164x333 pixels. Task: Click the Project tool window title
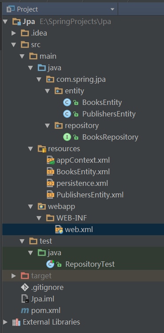(x=27, y=9)
